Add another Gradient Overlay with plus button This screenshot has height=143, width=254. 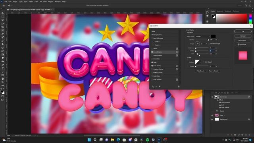point(177,69)
